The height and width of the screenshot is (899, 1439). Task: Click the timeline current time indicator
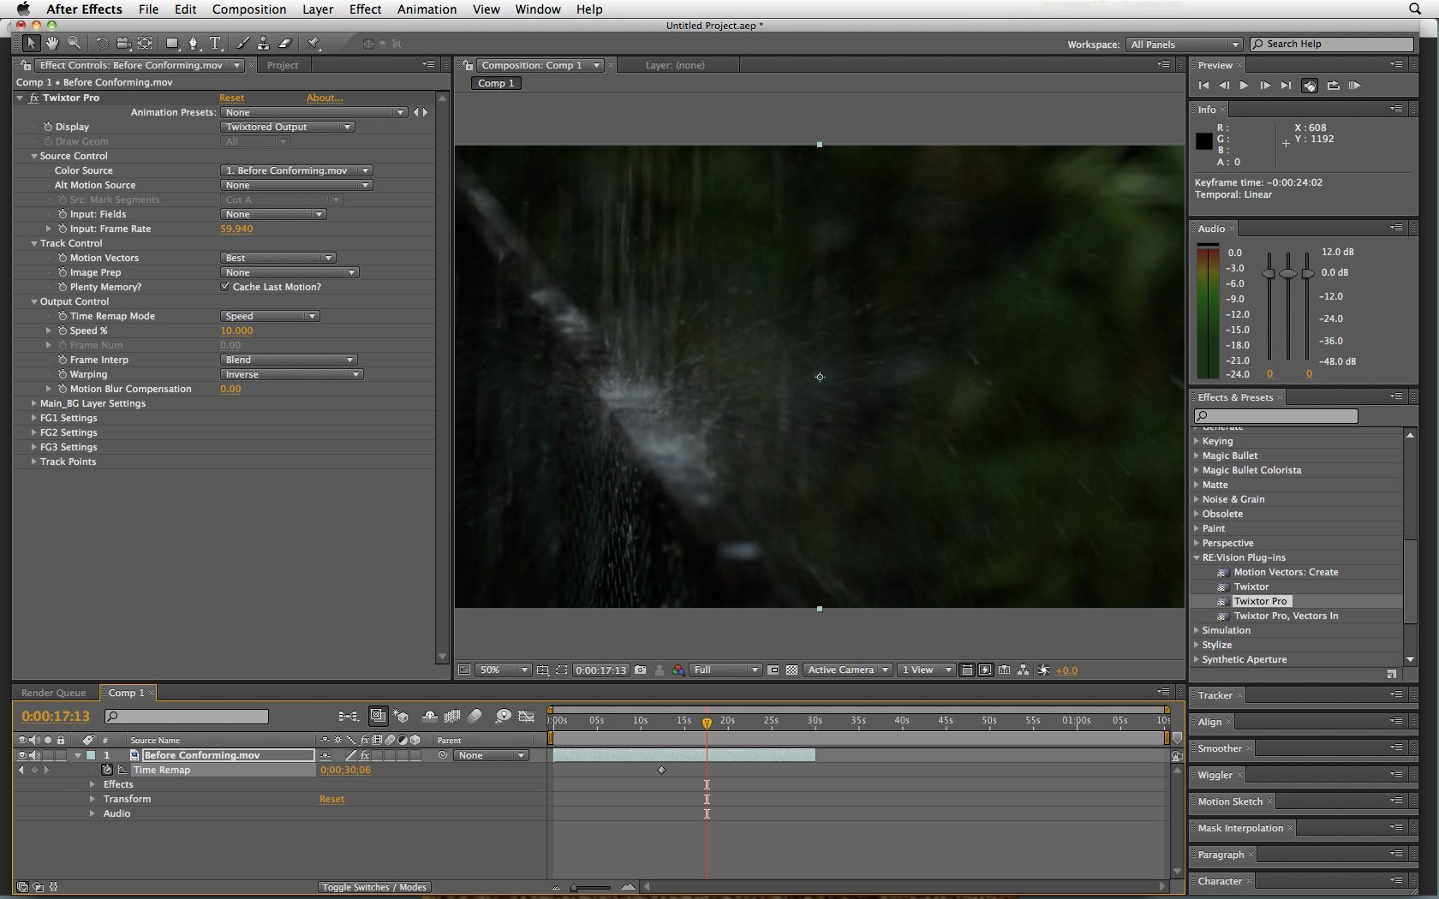[707, 723]
